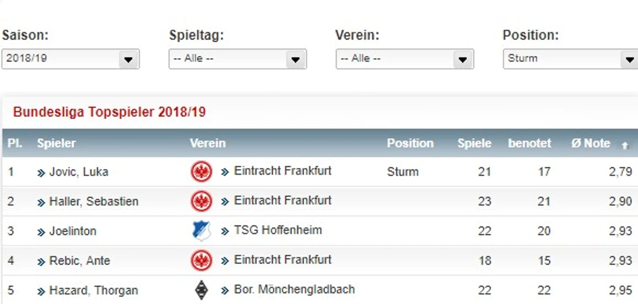Click sort arrow next to Ø Note
This screenshot has height=304, width=638.
[x=625, y=146]
